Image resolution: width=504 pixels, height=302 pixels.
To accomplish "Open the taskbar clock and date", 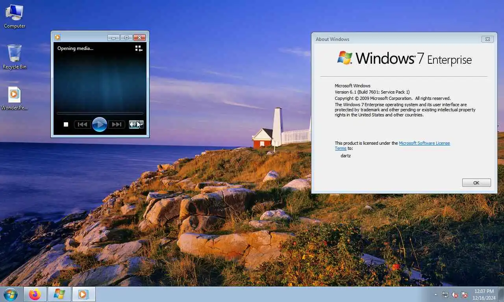I will coord(484,295).
